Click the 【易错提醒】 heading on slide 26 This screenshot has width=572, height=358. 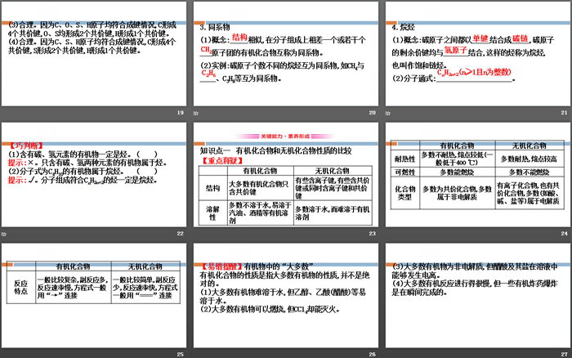(222, 266)
